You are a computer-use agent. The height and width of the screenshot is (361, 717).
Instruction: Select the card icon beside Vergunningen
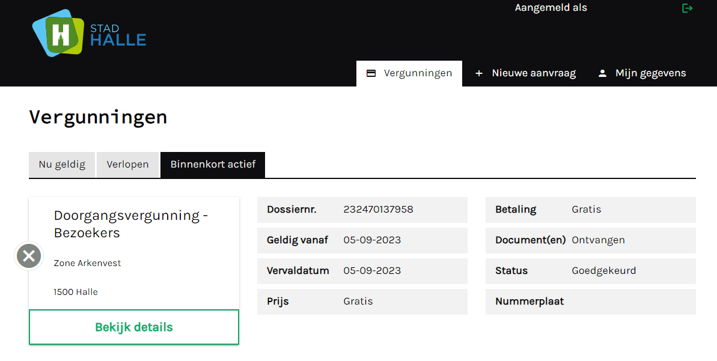pos(370,73)
